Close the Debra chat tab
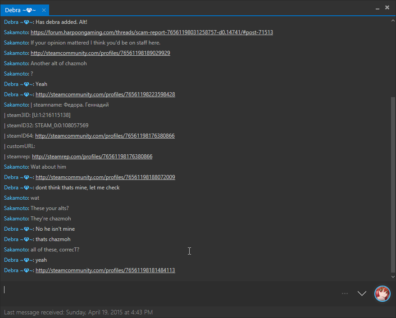Image resolution: width=396 pixels, height=318 pixels. click(x=44, y=10)
